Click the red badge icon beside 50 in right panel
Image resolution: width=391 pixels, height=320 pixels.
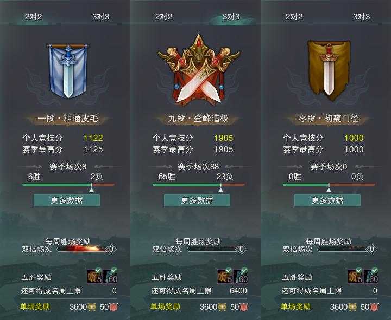pyautogui.click(x=374, y=307)
